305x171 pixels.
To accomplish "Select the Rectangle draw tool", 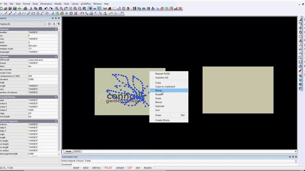I will point(33,13).
